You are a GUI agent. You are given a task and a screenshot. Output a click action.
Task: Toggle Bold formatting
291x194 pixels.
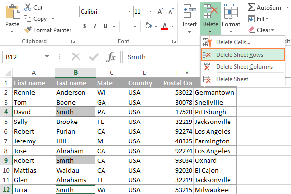tap(84, 26)
